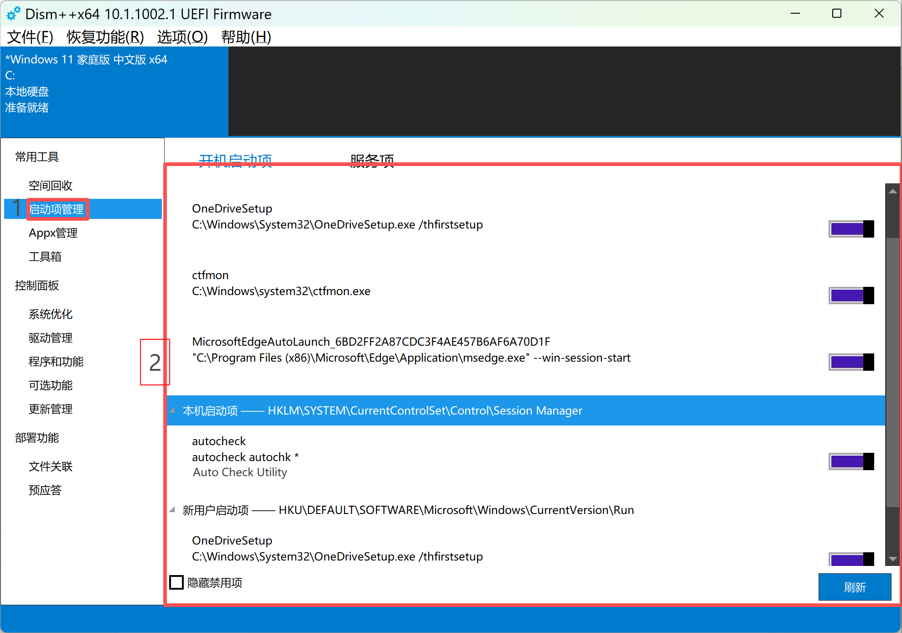The width and height of the screenshot is (902, 633).
Task: Open 系统优化 in the sidebar
Action: click(x=51, y=314)
